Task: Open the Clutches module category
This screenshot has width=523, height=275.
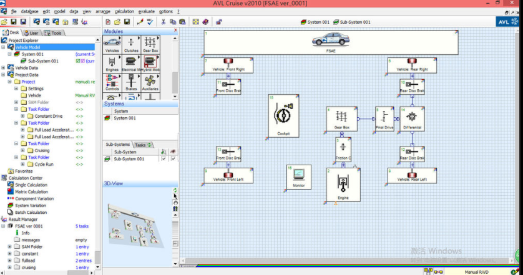Action: pos(131,44)
